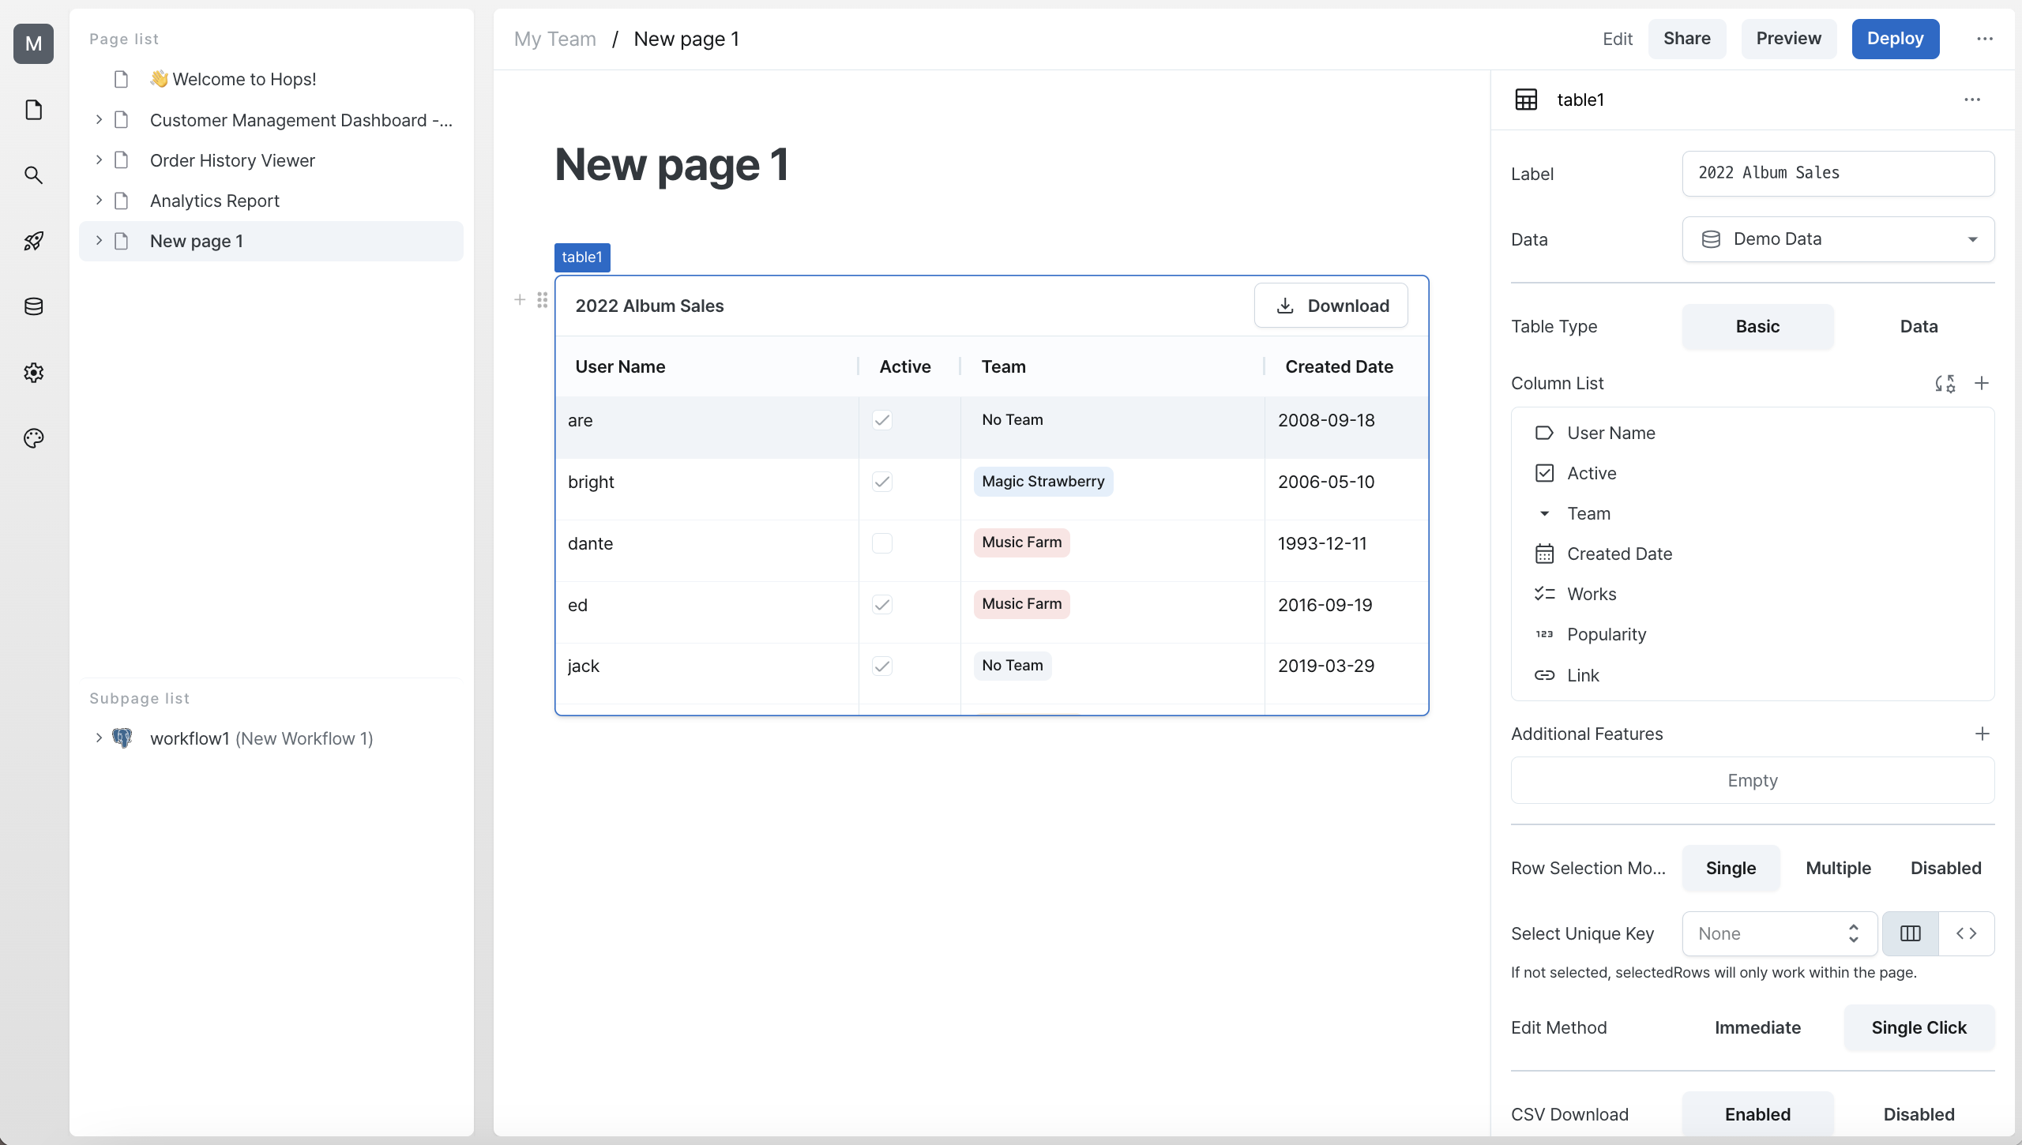Viewport: 2022px width, 1145px height.
Task: Open the Data source dropdown
Action: pyautogui.click(x=1837, y=238)
